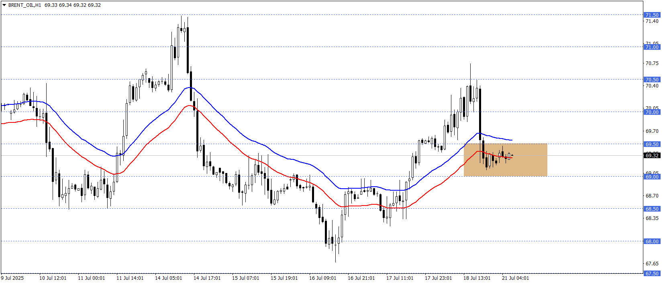Click the highlighted 71.50 level label
Viewport: 663px width, 283px height.
[x=652, y=15]
